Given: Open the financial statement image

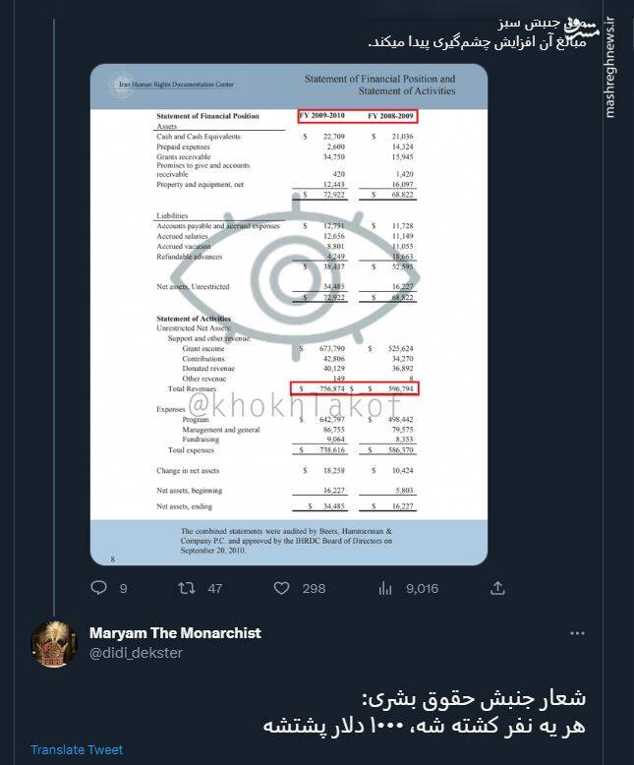Looking at the screenshot, I should 288,315.
